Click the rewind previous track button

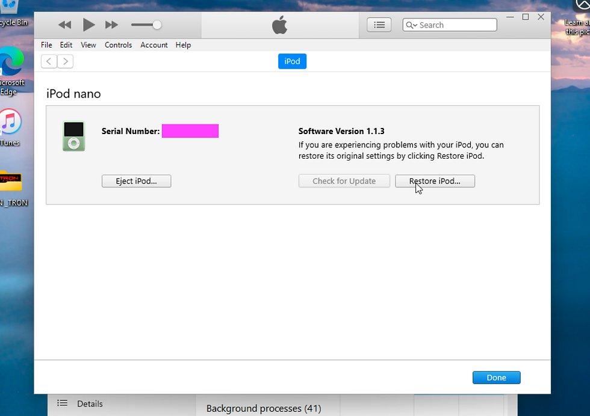click(x=65, y=25)
